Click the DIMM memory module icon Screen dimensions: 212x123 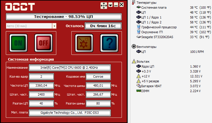(139, 91)
